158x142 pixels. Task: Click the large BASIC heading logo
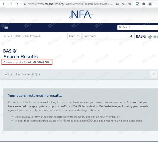coord(10,51)
